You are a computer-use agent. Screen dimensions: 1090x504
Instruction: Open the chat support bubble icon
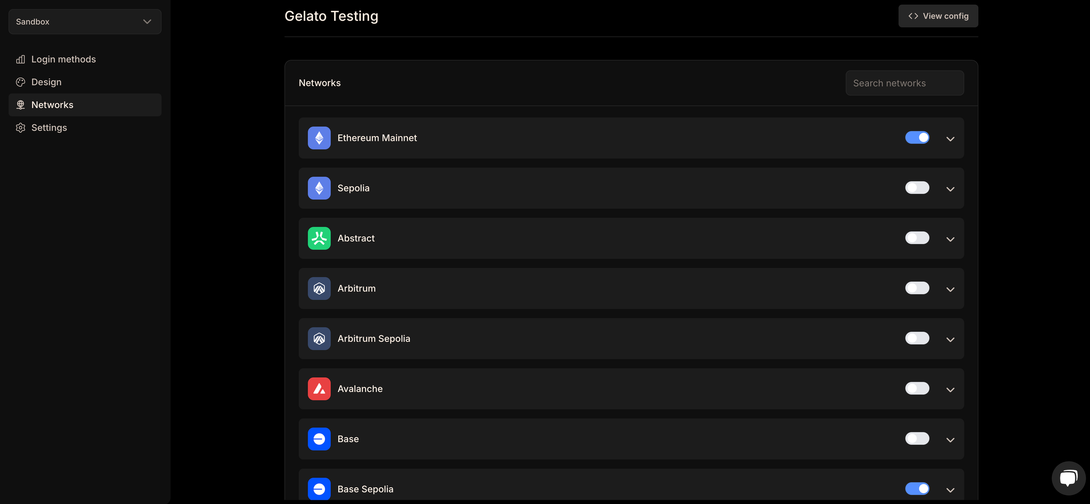click(1068, 478)
